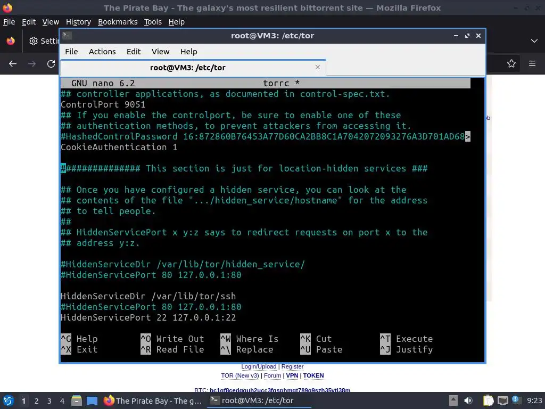Open the application launcher menu in taskbar
The image size is (545, 409).
click(9, 400)
